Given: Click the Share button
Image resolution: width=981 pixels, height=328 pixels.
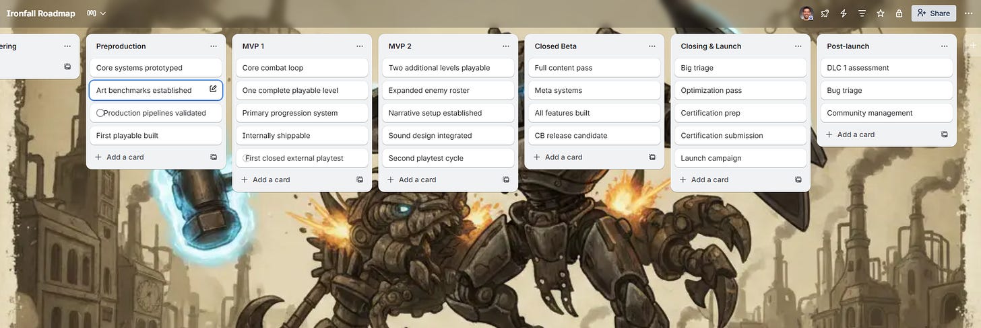Looking at the screenshot, I should [934, 13].
